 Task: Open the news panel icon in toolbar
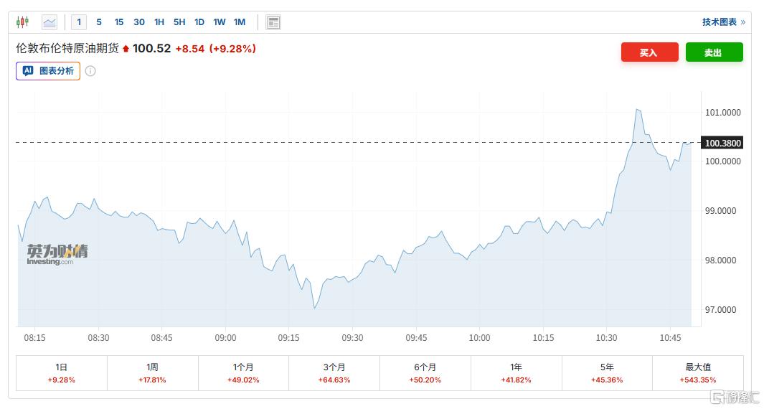click(273, 22)
